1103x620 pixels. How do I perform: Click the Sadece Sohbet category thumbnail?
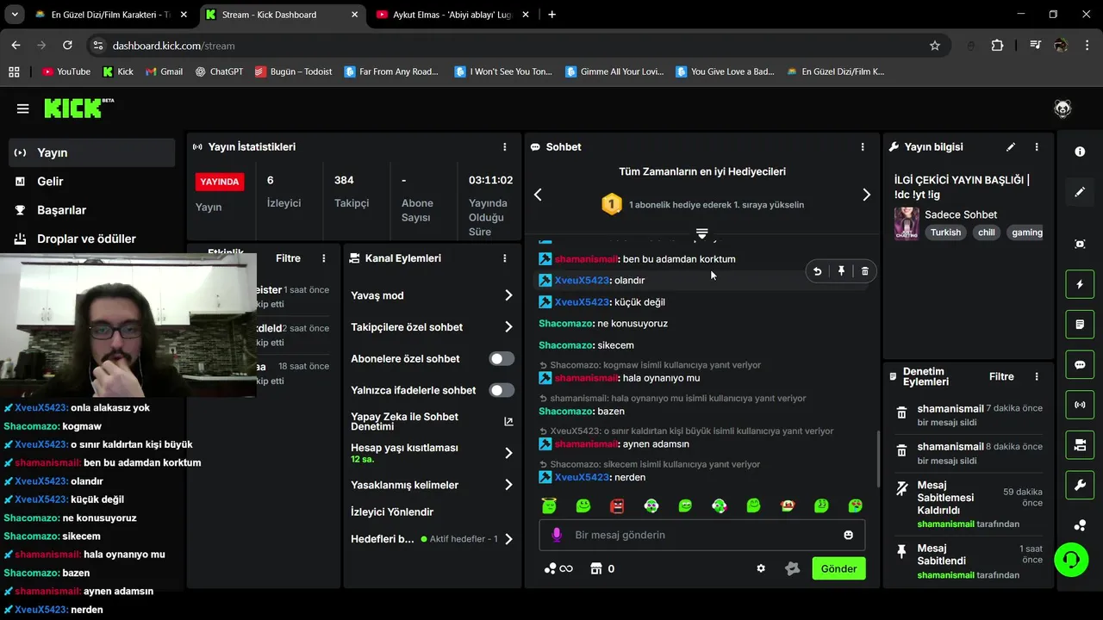907,223
